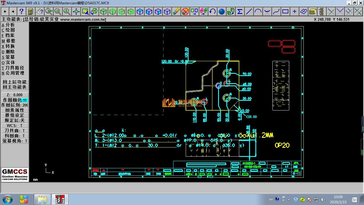The width and height of the screenshot is (364, 205).
Task: Open the 作图层别: 200 level selector
Action: [15, 105]
